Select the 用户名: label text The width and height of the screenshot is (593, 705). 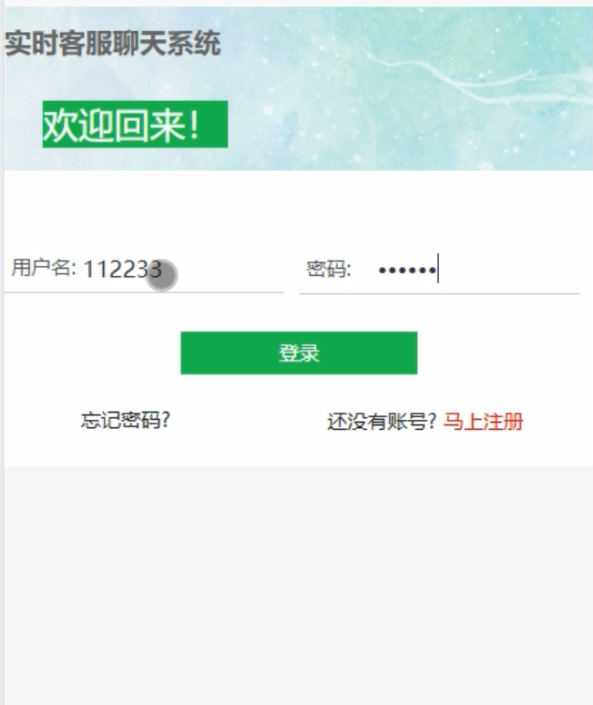(44, 268)
